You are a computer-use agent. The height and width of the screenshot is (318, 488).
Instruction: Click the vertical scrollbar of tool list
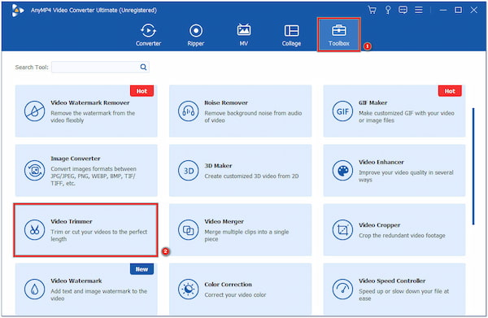(x=473, y=166)
